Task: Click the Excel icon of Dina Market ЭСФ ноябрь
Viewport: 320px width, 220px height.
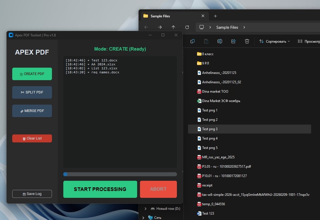Action: pos(199,101)
